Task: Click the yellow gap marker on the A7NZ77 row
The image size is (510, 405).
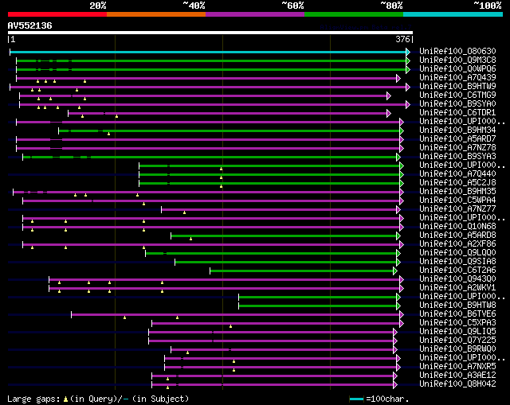Action: (184, 212)
